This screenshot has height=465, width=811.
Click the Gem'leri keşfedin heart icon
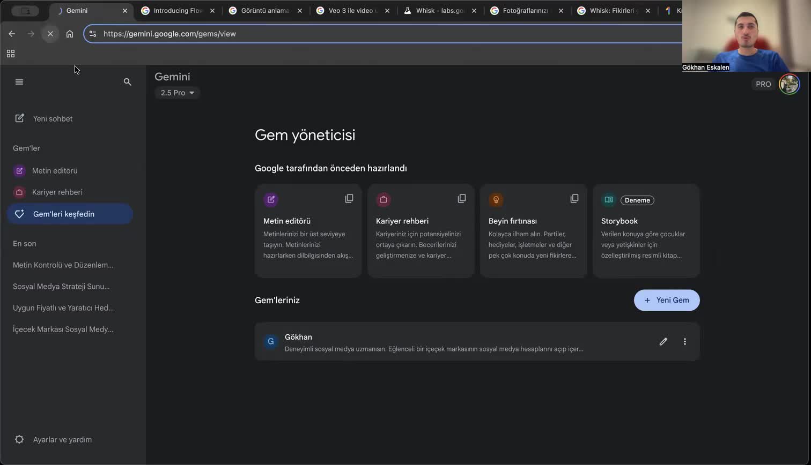[19, 214]
